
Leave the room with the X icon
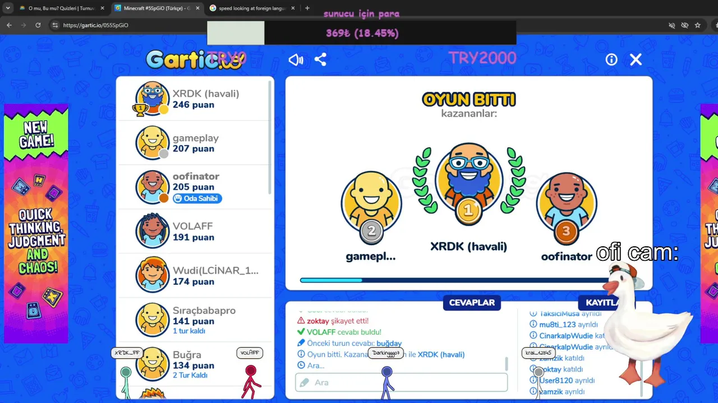(636, 59)
